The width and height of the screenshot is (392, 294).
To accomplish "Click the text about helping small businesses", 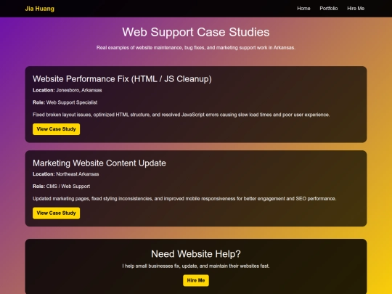I will 196,266.
